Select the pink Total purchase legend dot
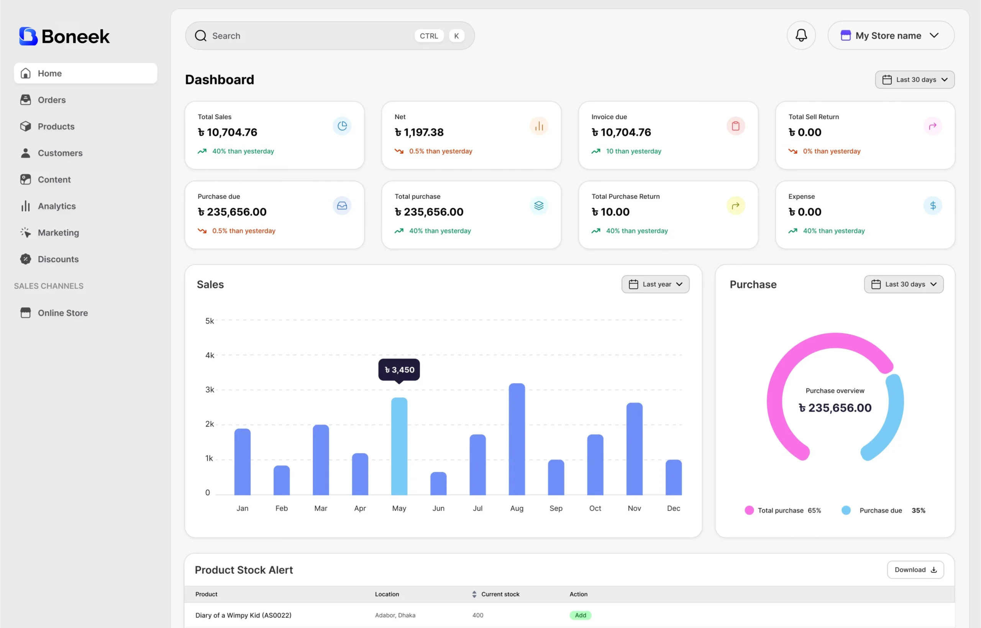This screenshot has width=981, height=628. click(749, 510)
